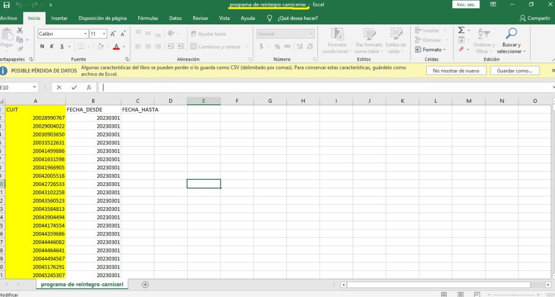Screen dimensions: 555x297
Task: Click the AutoSum sigma icon
Action: point(461,31)
